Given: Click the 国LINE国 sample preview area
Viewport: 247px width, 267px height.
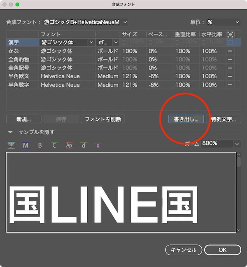Looking at the screenshot, I should (121, 192).
